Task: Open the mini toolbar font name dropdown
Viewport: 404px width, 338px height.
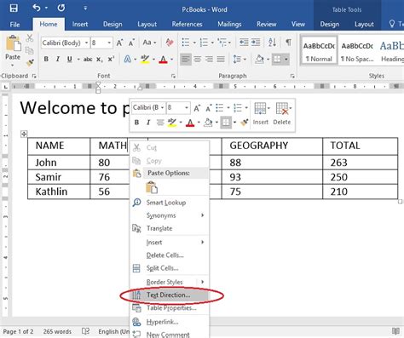Action: pos(162,108)
